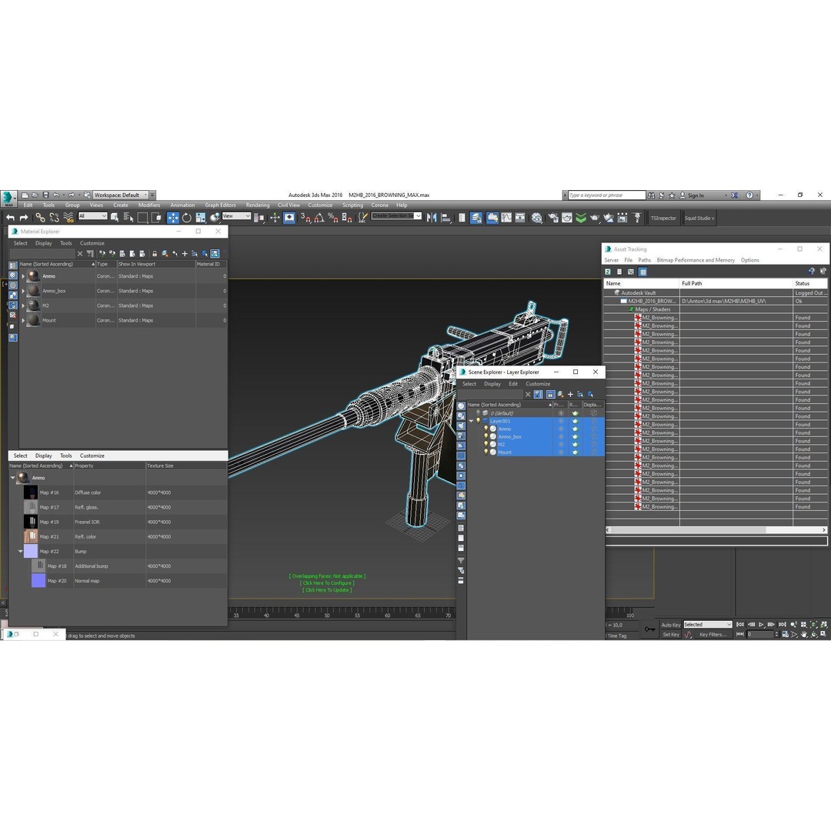Viewport: 831px width, 831px height.
Task: Toggle Auto Key mode
Action: [x=670, y=625]
